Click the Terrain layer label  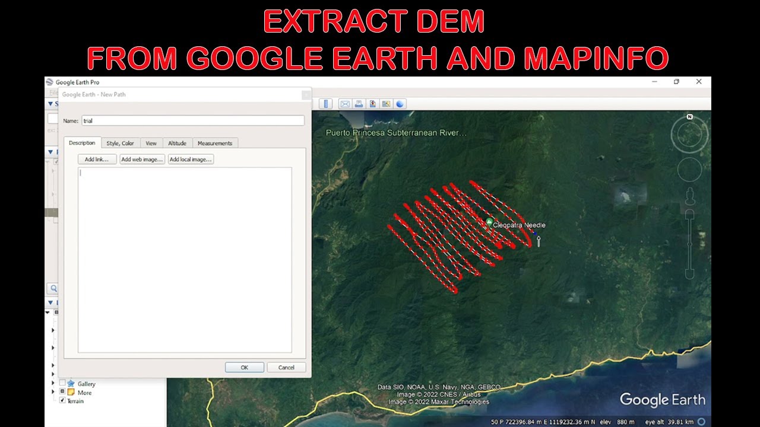coord(75,401)
